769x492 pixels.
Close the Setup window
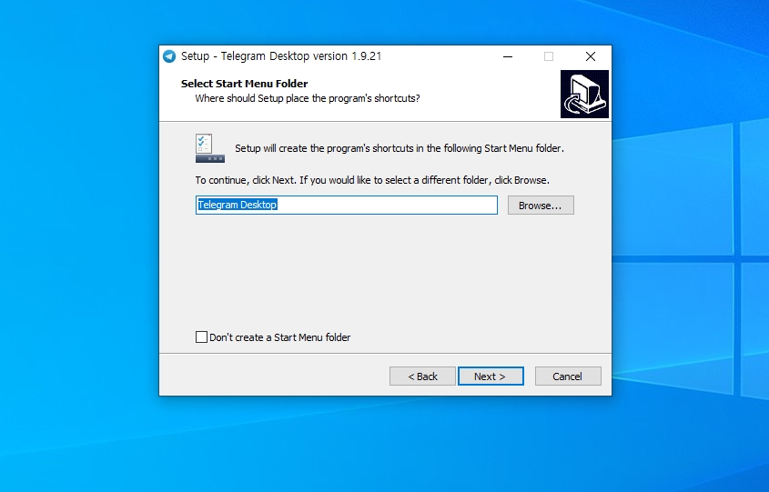point(591,57)
